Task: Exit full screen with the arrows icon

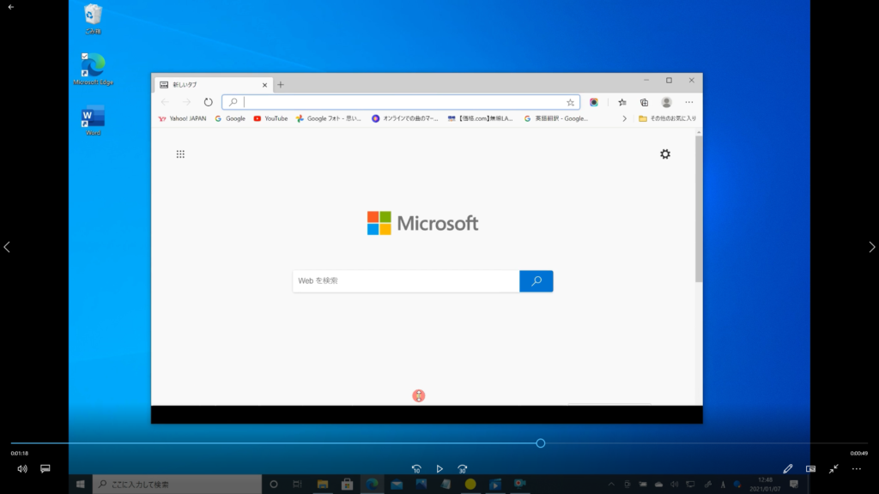Action: coord(834,469)
